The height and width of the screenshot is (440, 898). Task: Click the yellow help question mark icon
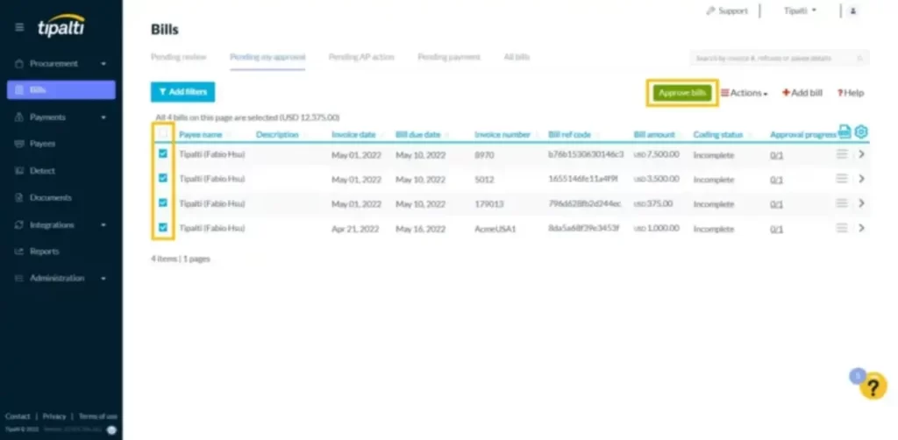873,387
